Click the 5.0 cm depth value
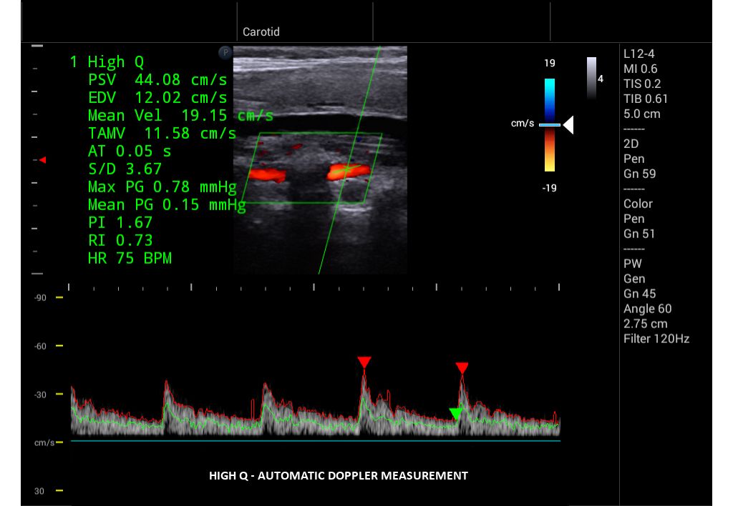733x506 pixels. point(641,114)
